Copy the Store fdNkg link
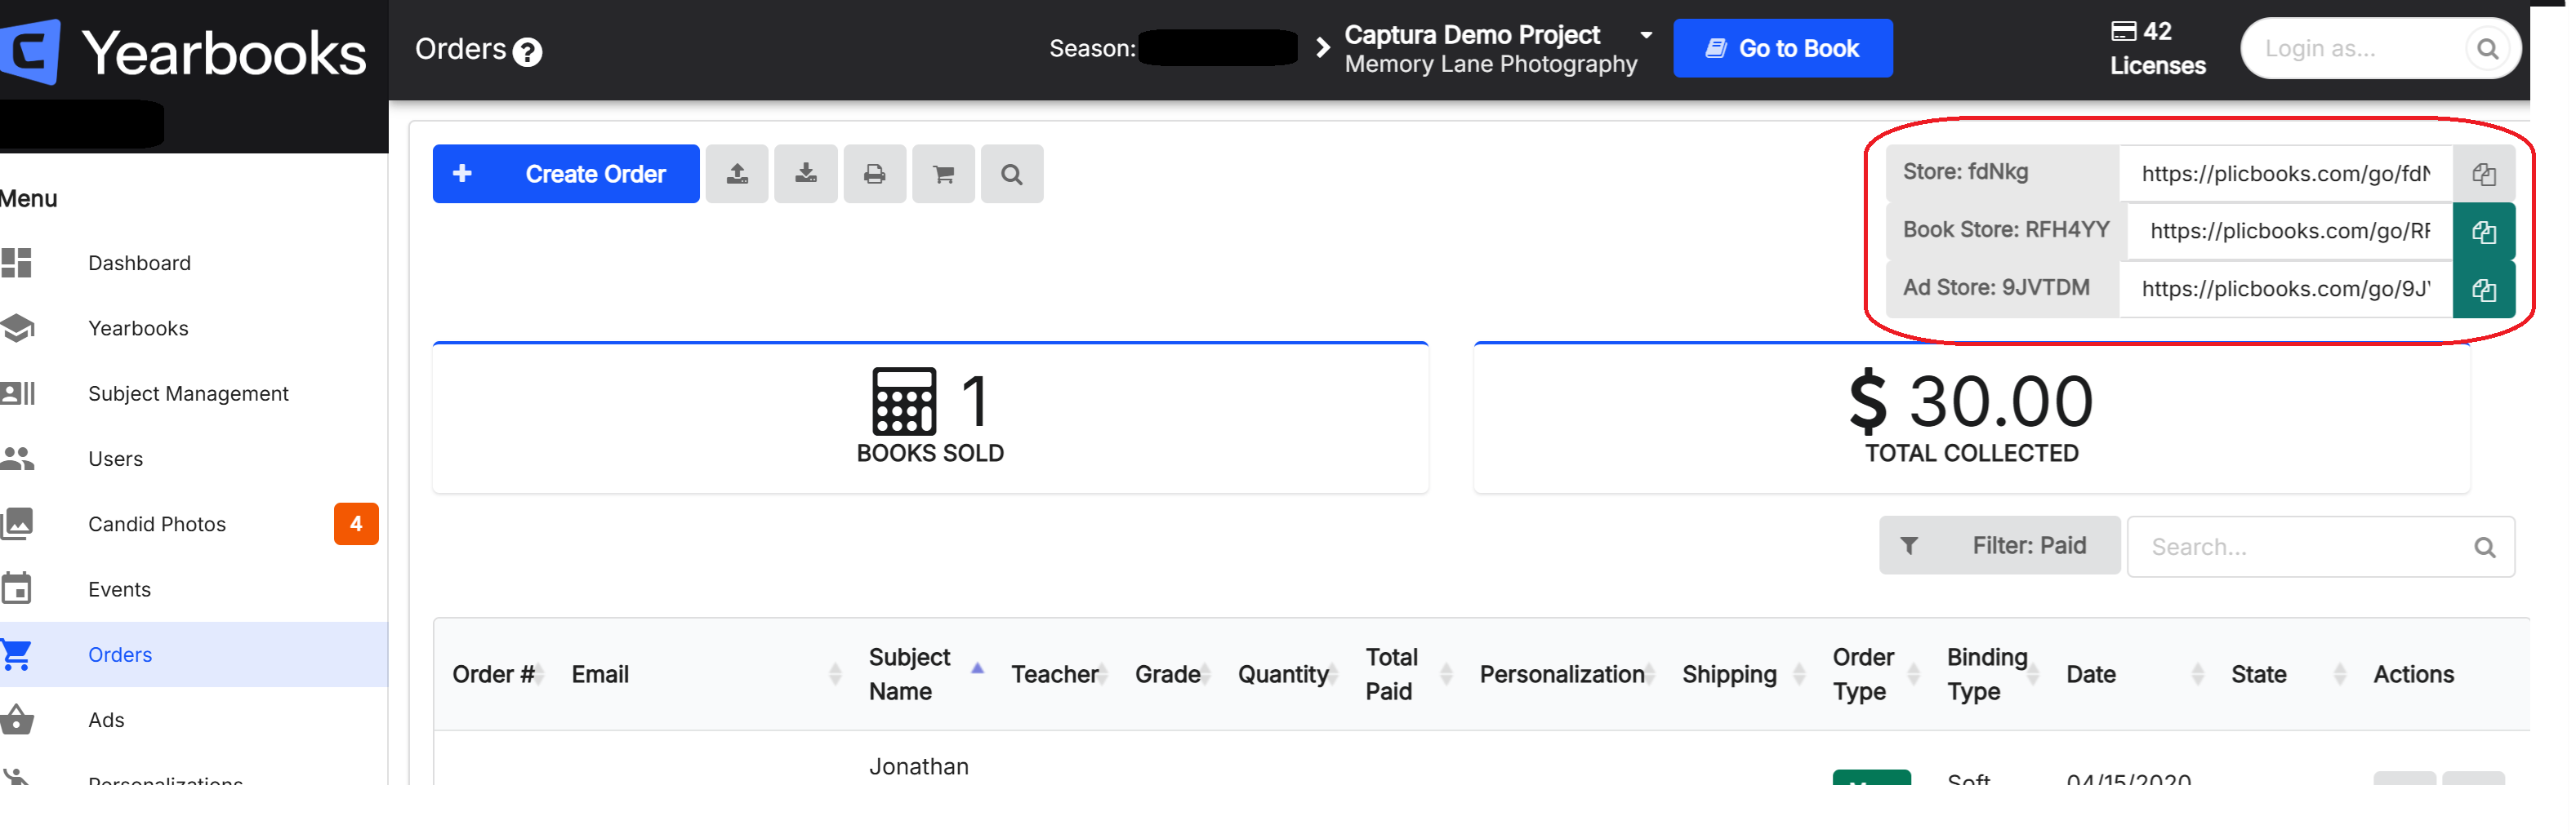Image resolution: width=2576 pixels, height=834 pixels. [x=2483, y=174]
